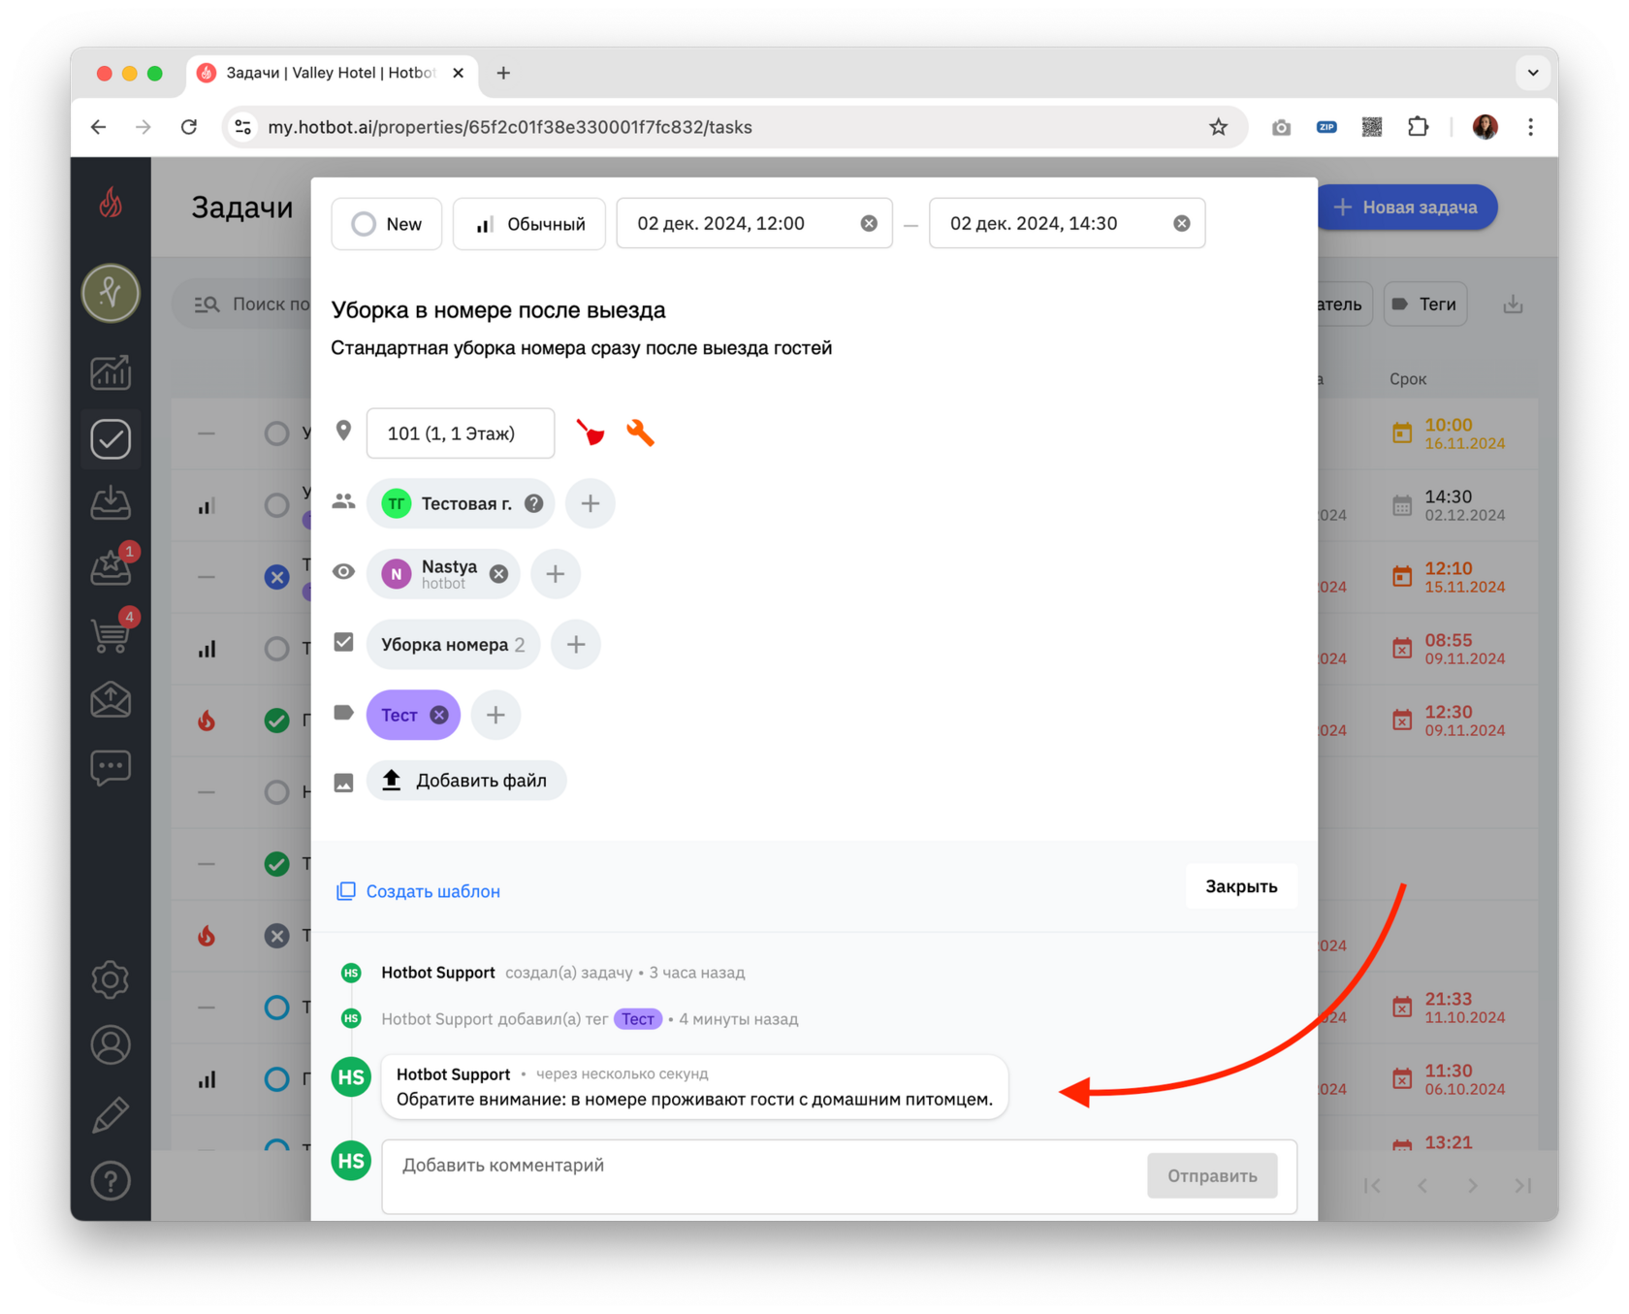
Task: Reload the page
Action: tap(189, 127)
